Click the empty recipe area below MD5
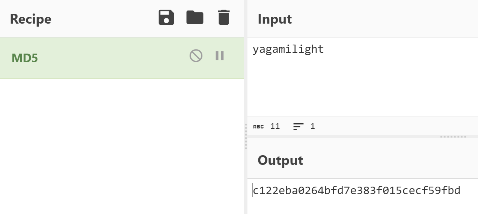The height and width of the screenshot is (214, 478). pos(122,146)
